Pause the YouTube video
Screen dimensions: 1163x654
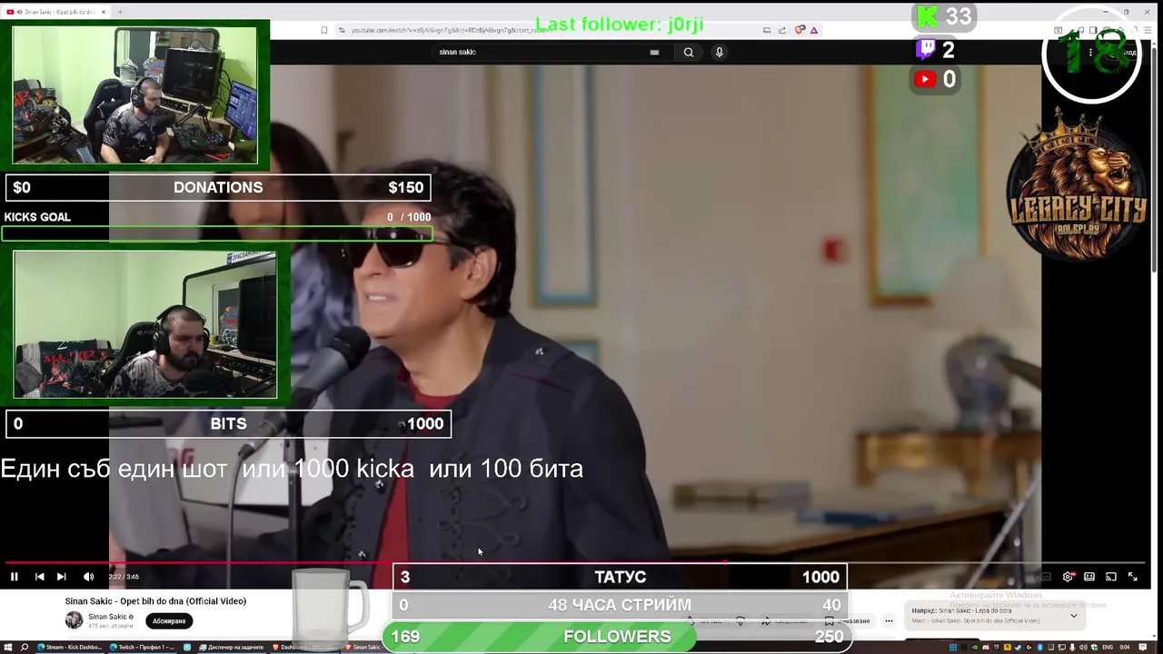point(14,577)
